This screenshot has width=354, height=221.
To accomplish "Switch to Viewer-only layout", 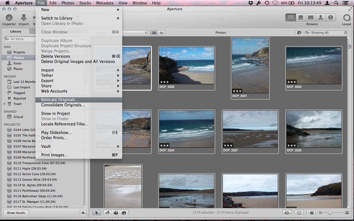I will pos(311,18).
